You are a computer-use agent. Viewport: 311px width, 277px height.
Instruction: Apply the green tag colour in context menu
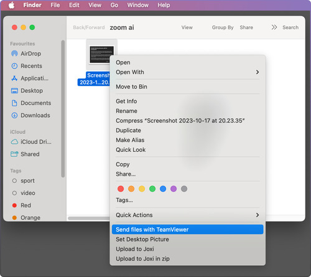pos(152,189)
